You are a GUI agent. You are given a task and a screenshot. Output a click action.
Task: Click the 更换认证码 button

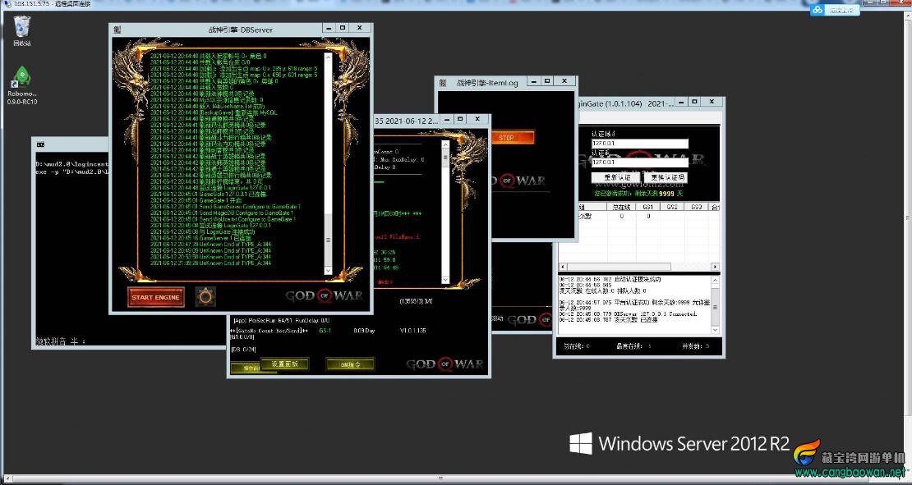pyautogui.click(x=666, y=177)
